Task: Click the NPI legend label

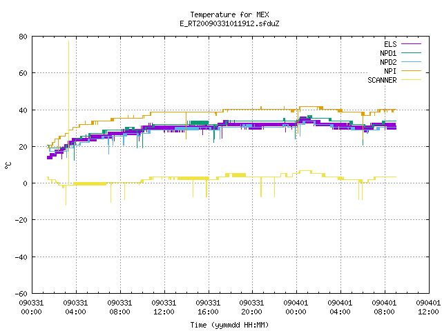Action: pos(390,71)
